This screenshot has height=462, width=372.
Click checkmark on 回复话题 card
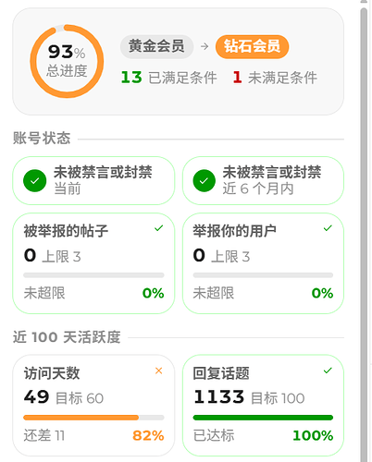click(328, 371)
